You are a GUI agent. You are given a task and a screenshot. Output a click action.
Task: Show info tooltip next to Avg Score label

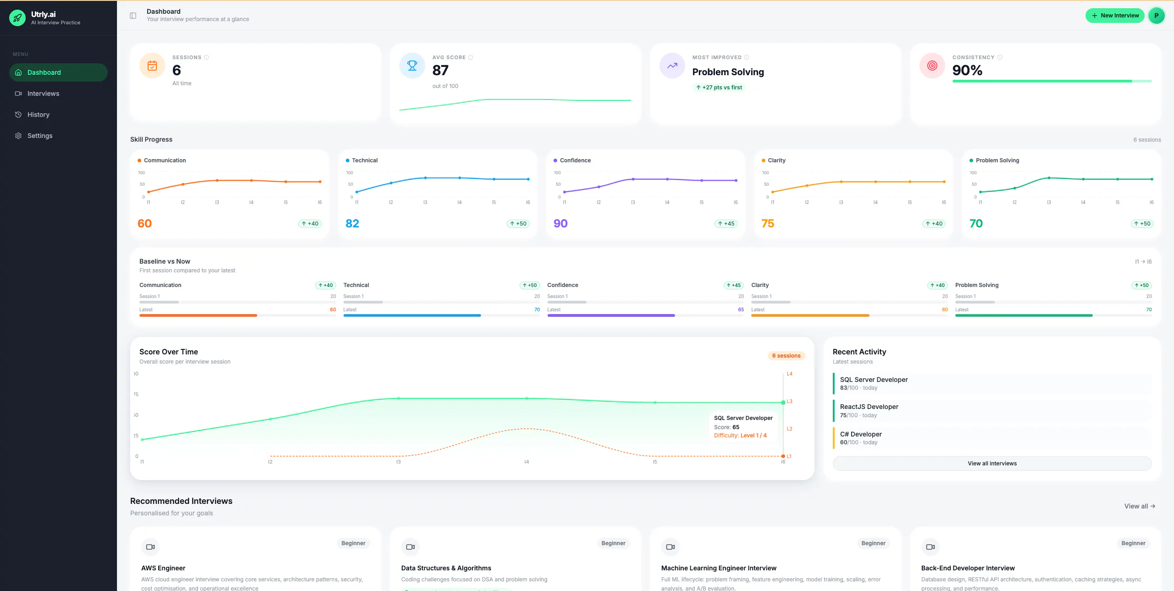471,57
